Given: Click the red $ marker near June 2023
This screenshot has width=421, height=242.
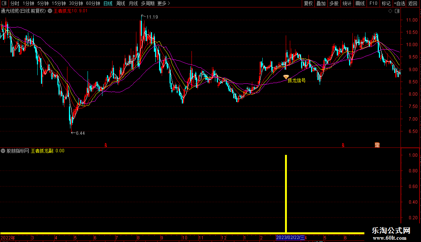Looking at the screenshot, I should point(343,145).
